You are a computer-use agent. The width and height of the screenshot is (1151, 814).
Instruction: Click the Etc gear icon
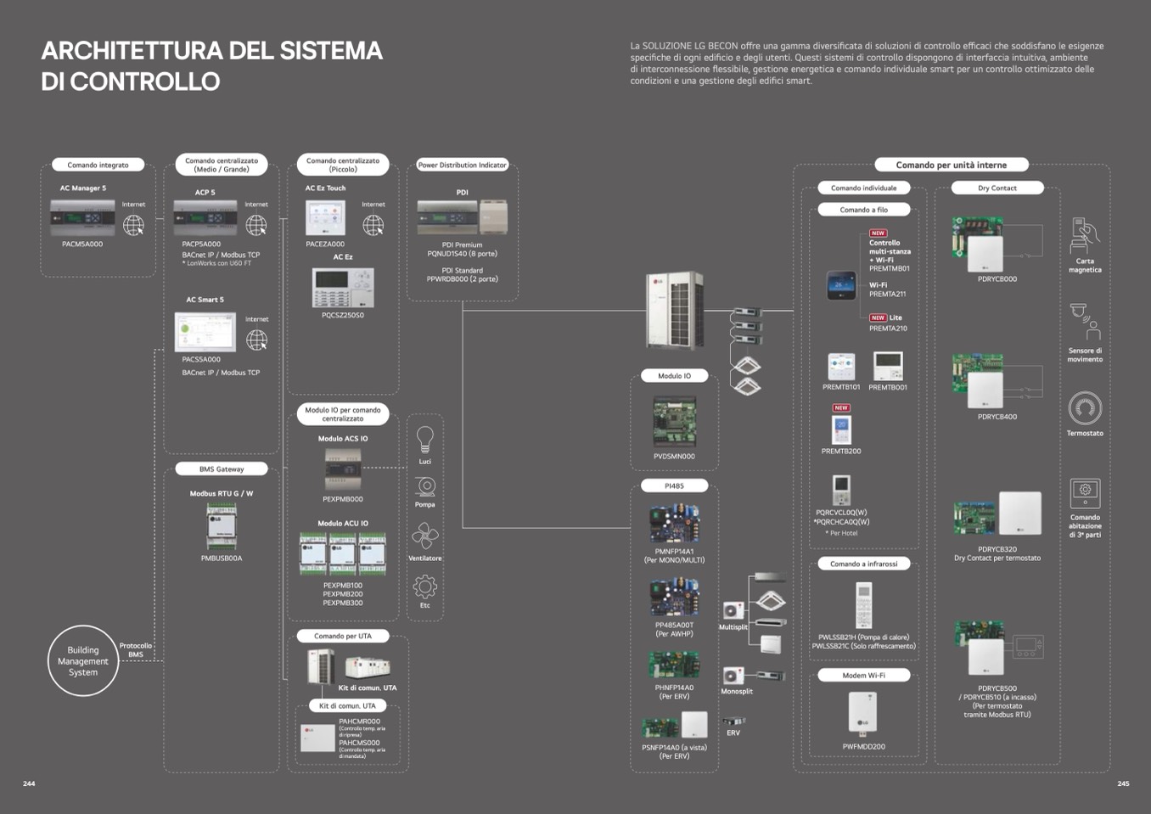click(x=425, y=586)
